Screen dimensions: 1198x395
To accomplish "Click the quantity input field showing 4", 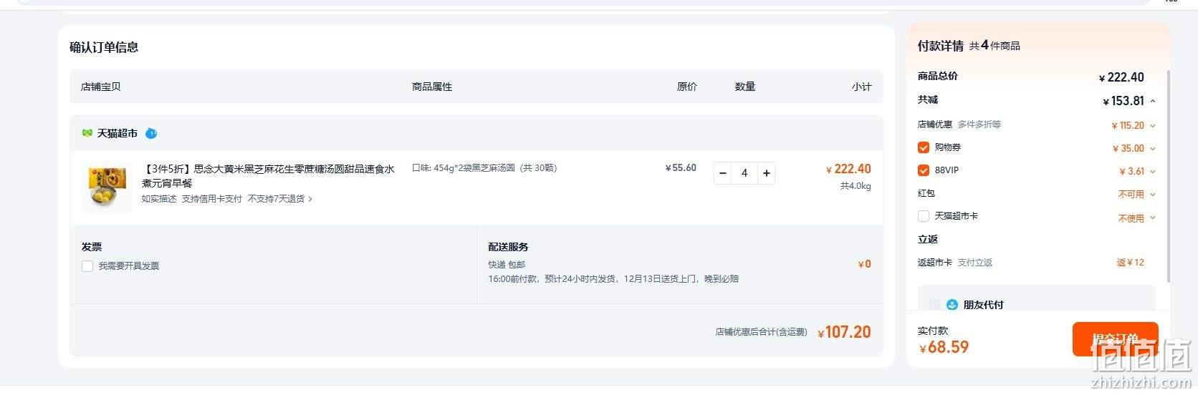I will tap(744, 173).
